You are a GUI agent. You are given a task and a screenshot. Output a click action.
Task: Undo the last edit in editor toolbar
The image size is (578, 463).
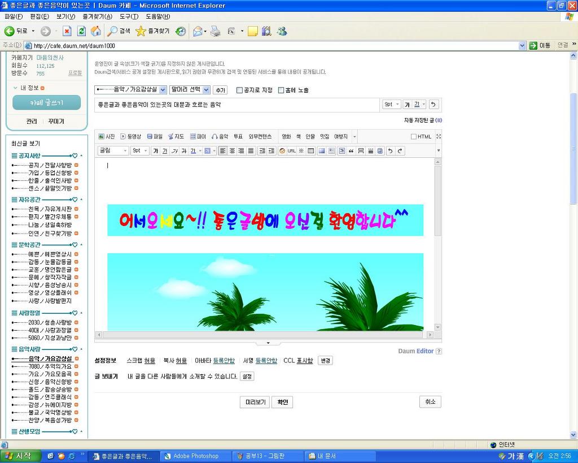tap(390, 151)
